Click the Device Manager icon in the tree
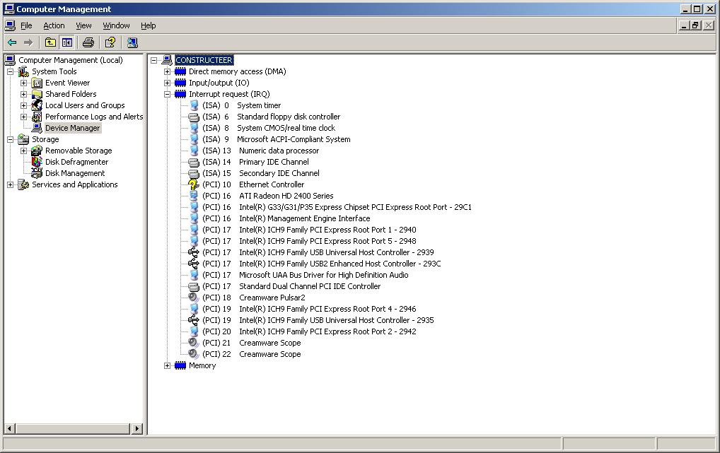 pos(37,128)
